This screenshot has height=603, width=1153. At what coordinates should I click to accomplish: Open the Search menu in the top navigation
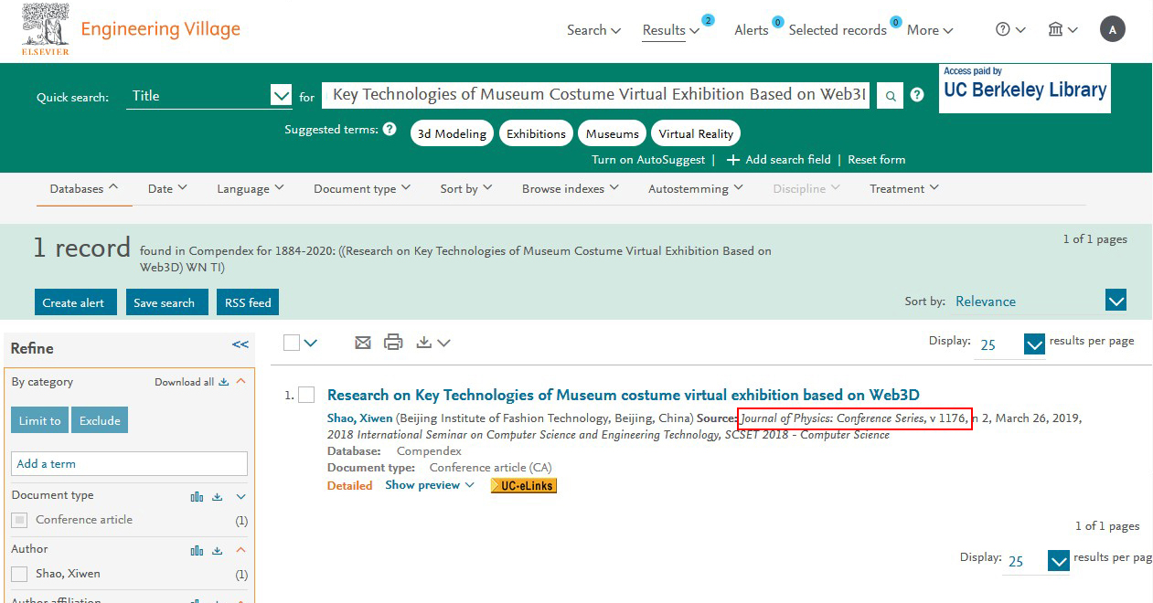594,30
